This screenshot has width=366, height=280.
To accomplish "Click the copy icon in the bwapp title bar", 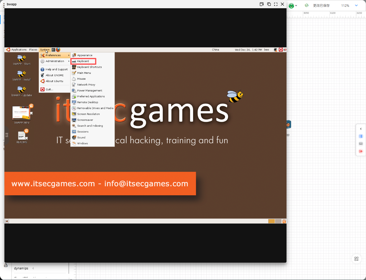I will point(269,4).
